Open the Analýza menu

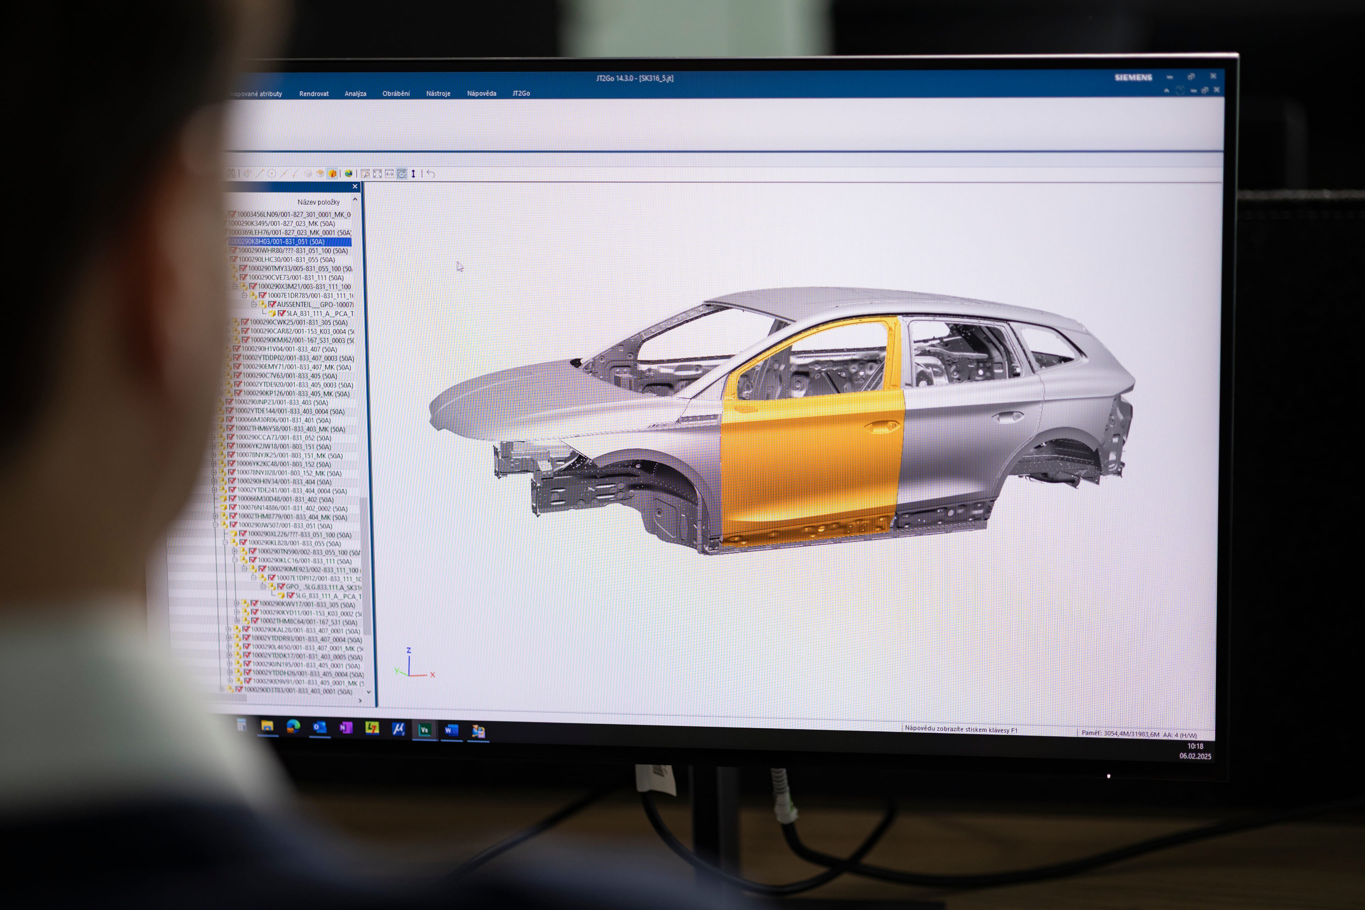(355, 93)
